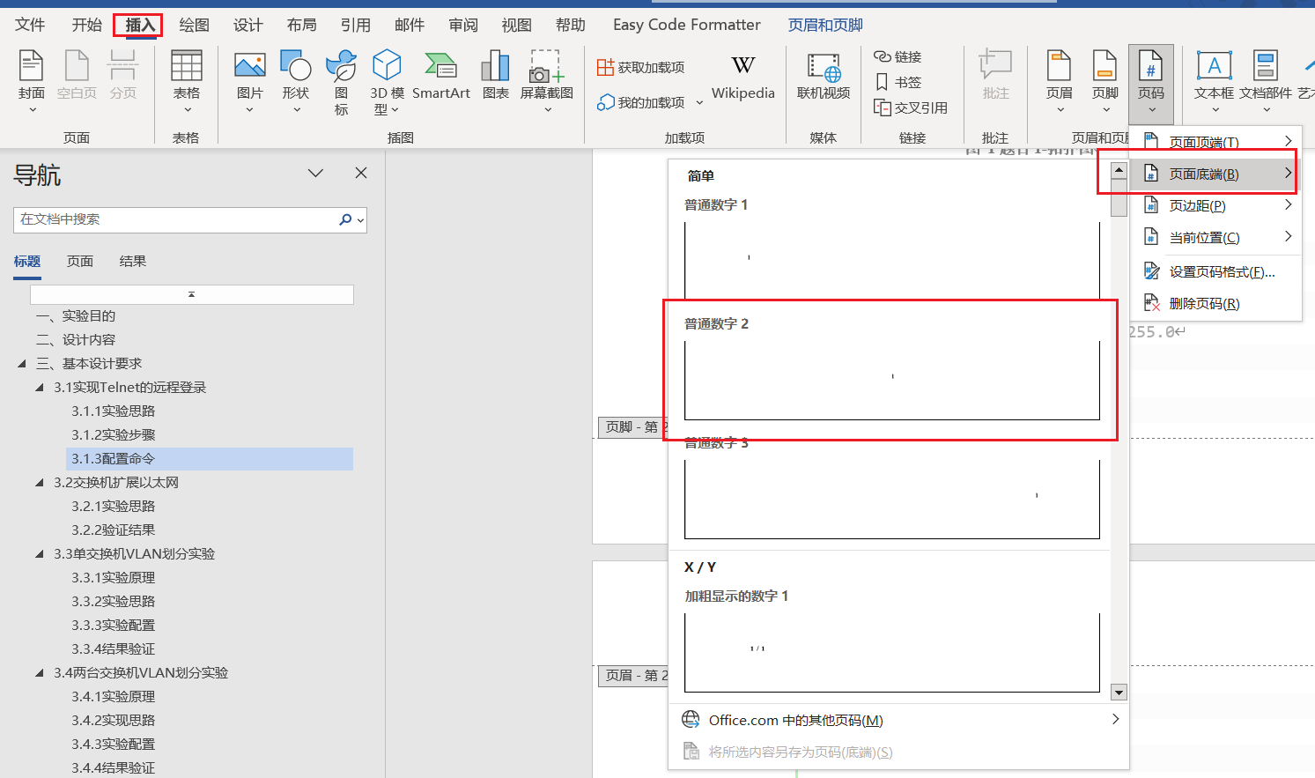This screenshot has width=1315, height=778.
Task: Choose Remove Page Numbers (删除页码)
Action: click(x=1215, y=304)
